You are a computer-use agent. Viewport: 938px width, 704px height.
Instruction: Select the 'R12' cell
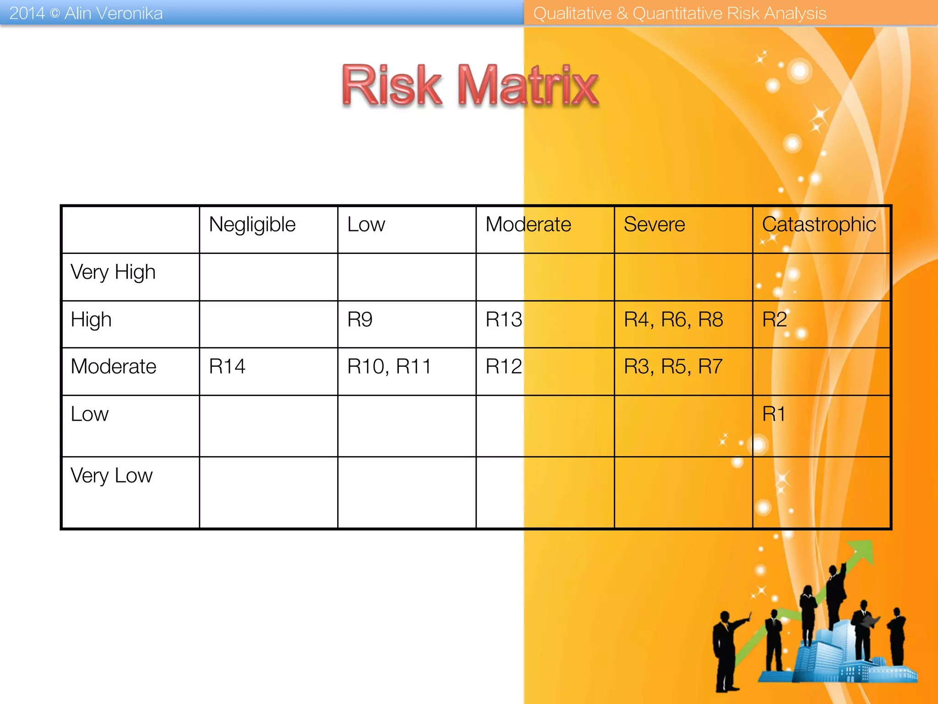[x=545, y=371]
